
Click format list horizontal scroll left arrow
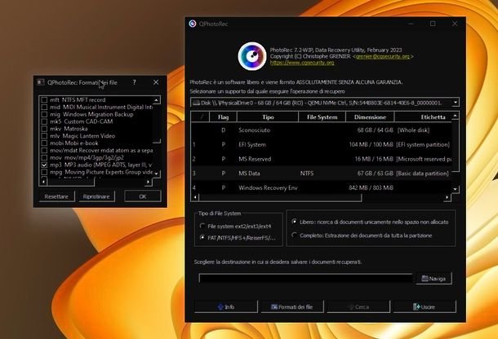[x=43, y=182]
